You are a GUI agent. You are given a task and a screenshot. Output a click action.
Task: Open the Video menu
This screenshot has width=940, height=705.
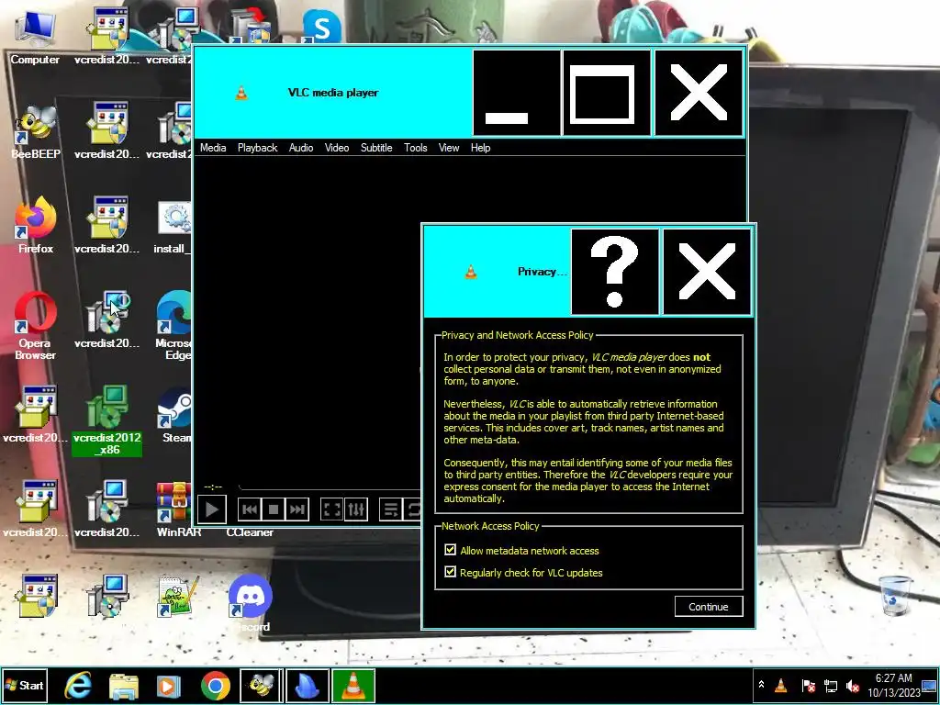337,148
